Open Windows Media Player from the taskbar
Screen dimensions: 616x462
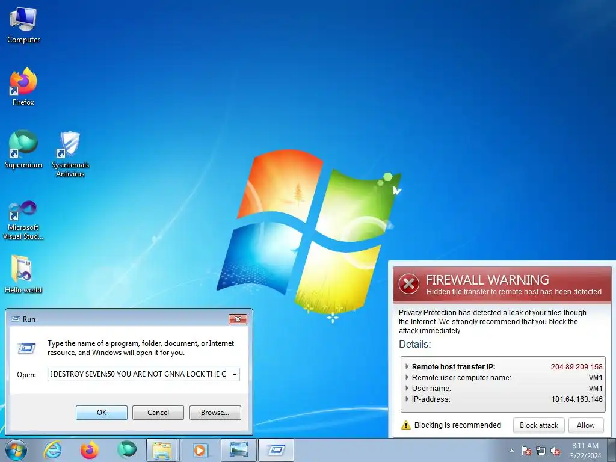click(x=200, y=450)
